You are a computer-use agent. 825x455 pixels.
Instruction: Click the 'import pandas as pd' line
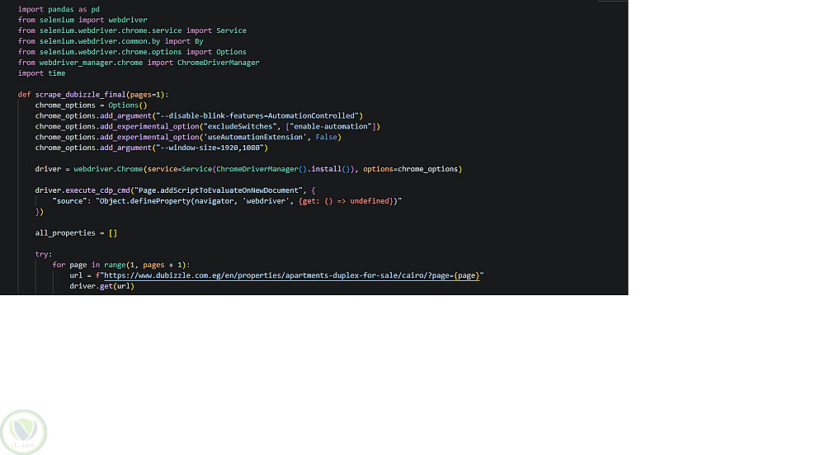click(x=59, y=9)
